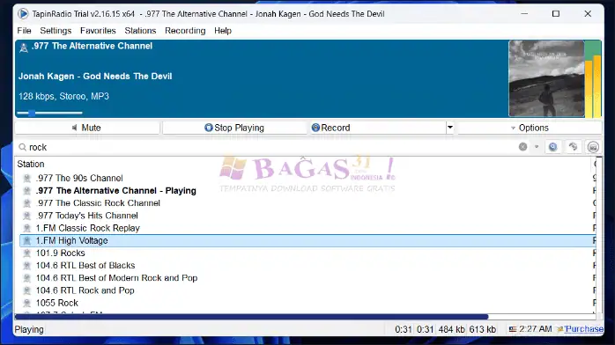
Task: Open the Recording menu
Action: click(x=185, y=31)
